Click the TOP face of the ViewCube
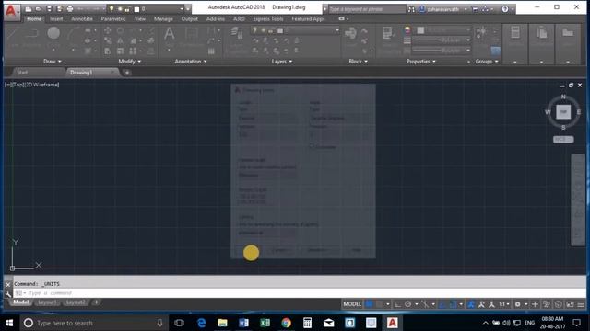This screenshot has width=590, height=331. pos(563,112)
